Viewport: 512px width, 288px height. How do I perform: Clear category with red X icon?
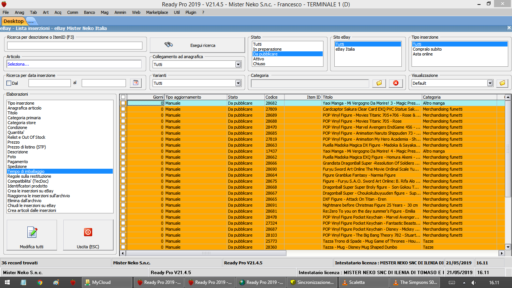click(395, 83)
